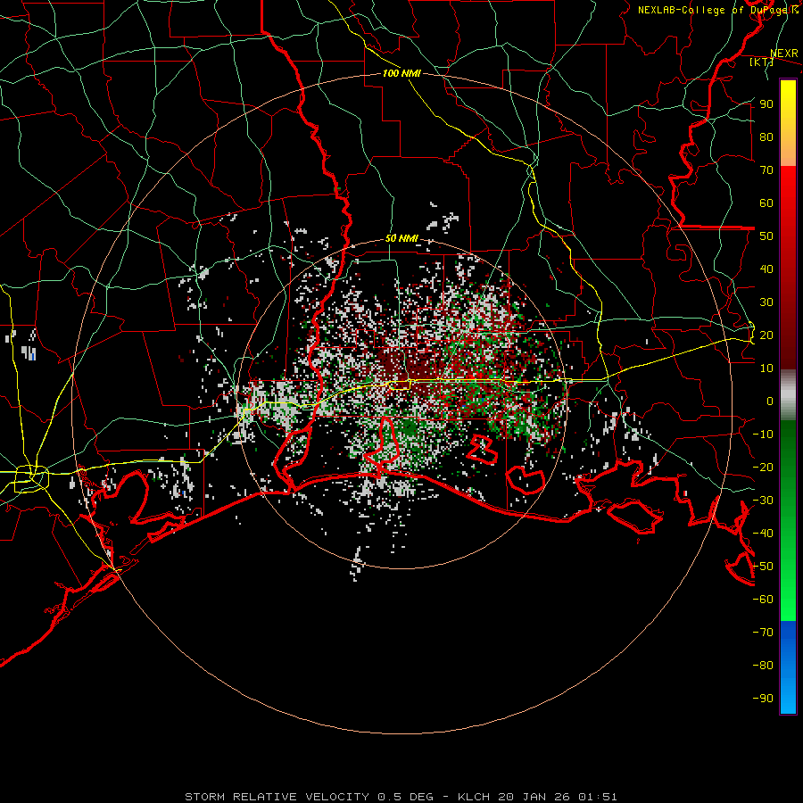The image size is (803, 803).
Task: Click the 30 value on the velocity scale
Action: pyautogui.click(x=766, y=302)
